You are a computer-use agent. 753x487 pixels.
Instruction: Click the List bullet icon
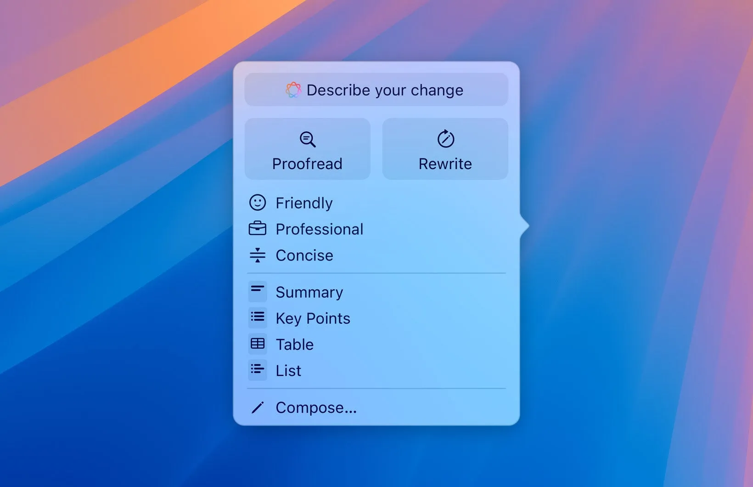(258, 370)
